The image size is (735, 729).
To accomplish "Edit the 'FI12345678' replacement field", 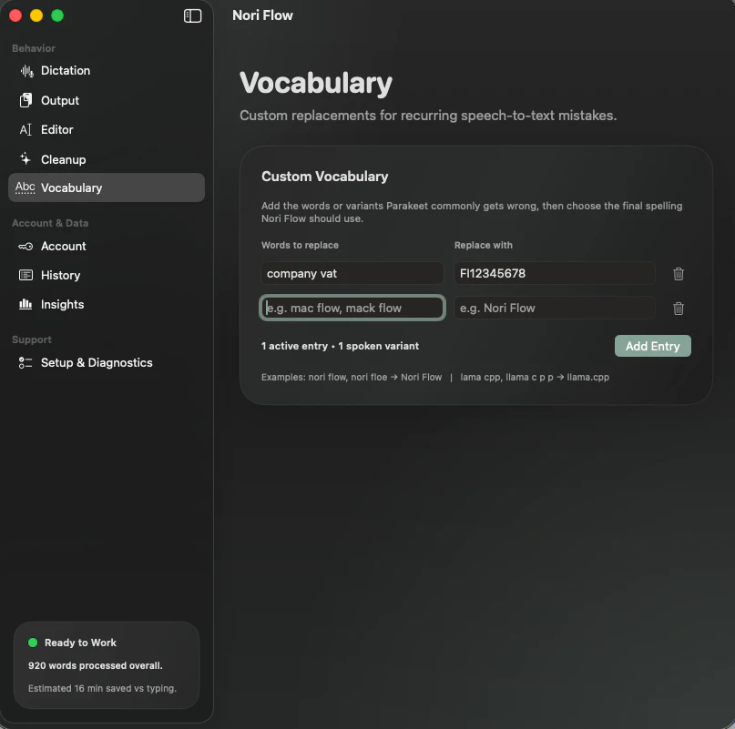I will (x=555, y=274).
